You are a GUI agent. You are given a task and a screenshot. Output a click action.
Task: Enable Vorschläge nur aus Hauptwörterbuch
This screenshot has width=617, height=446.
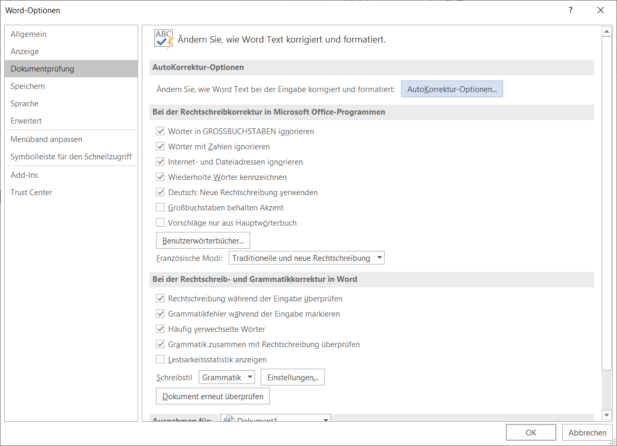pyautogui.click(x=160, y=223)
